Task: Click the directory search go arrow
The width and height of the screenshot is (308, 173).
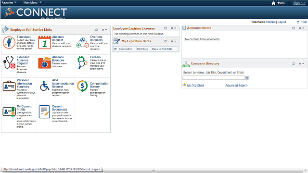Action: coord(247,78)
